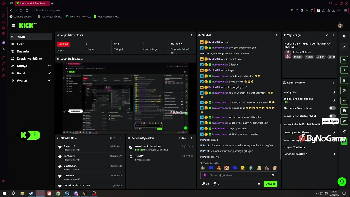
Task: Select Yayın in the sidebar
Action: point(31,37)
